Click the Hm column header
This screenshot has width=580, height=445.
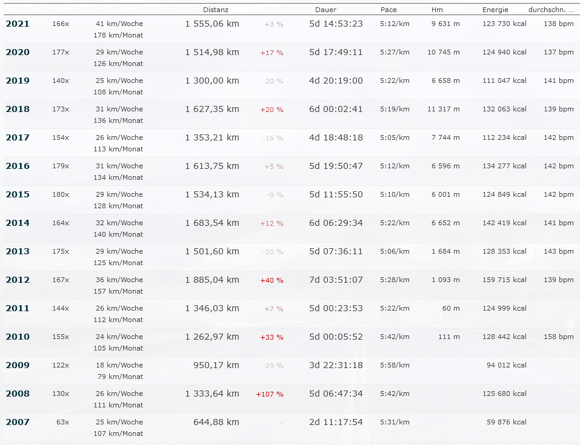click(x=437, y=10)
